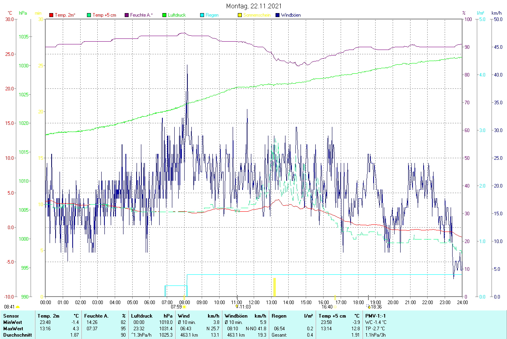
Task: Click the 'MinWert' row label
Action: coord(12,322)
